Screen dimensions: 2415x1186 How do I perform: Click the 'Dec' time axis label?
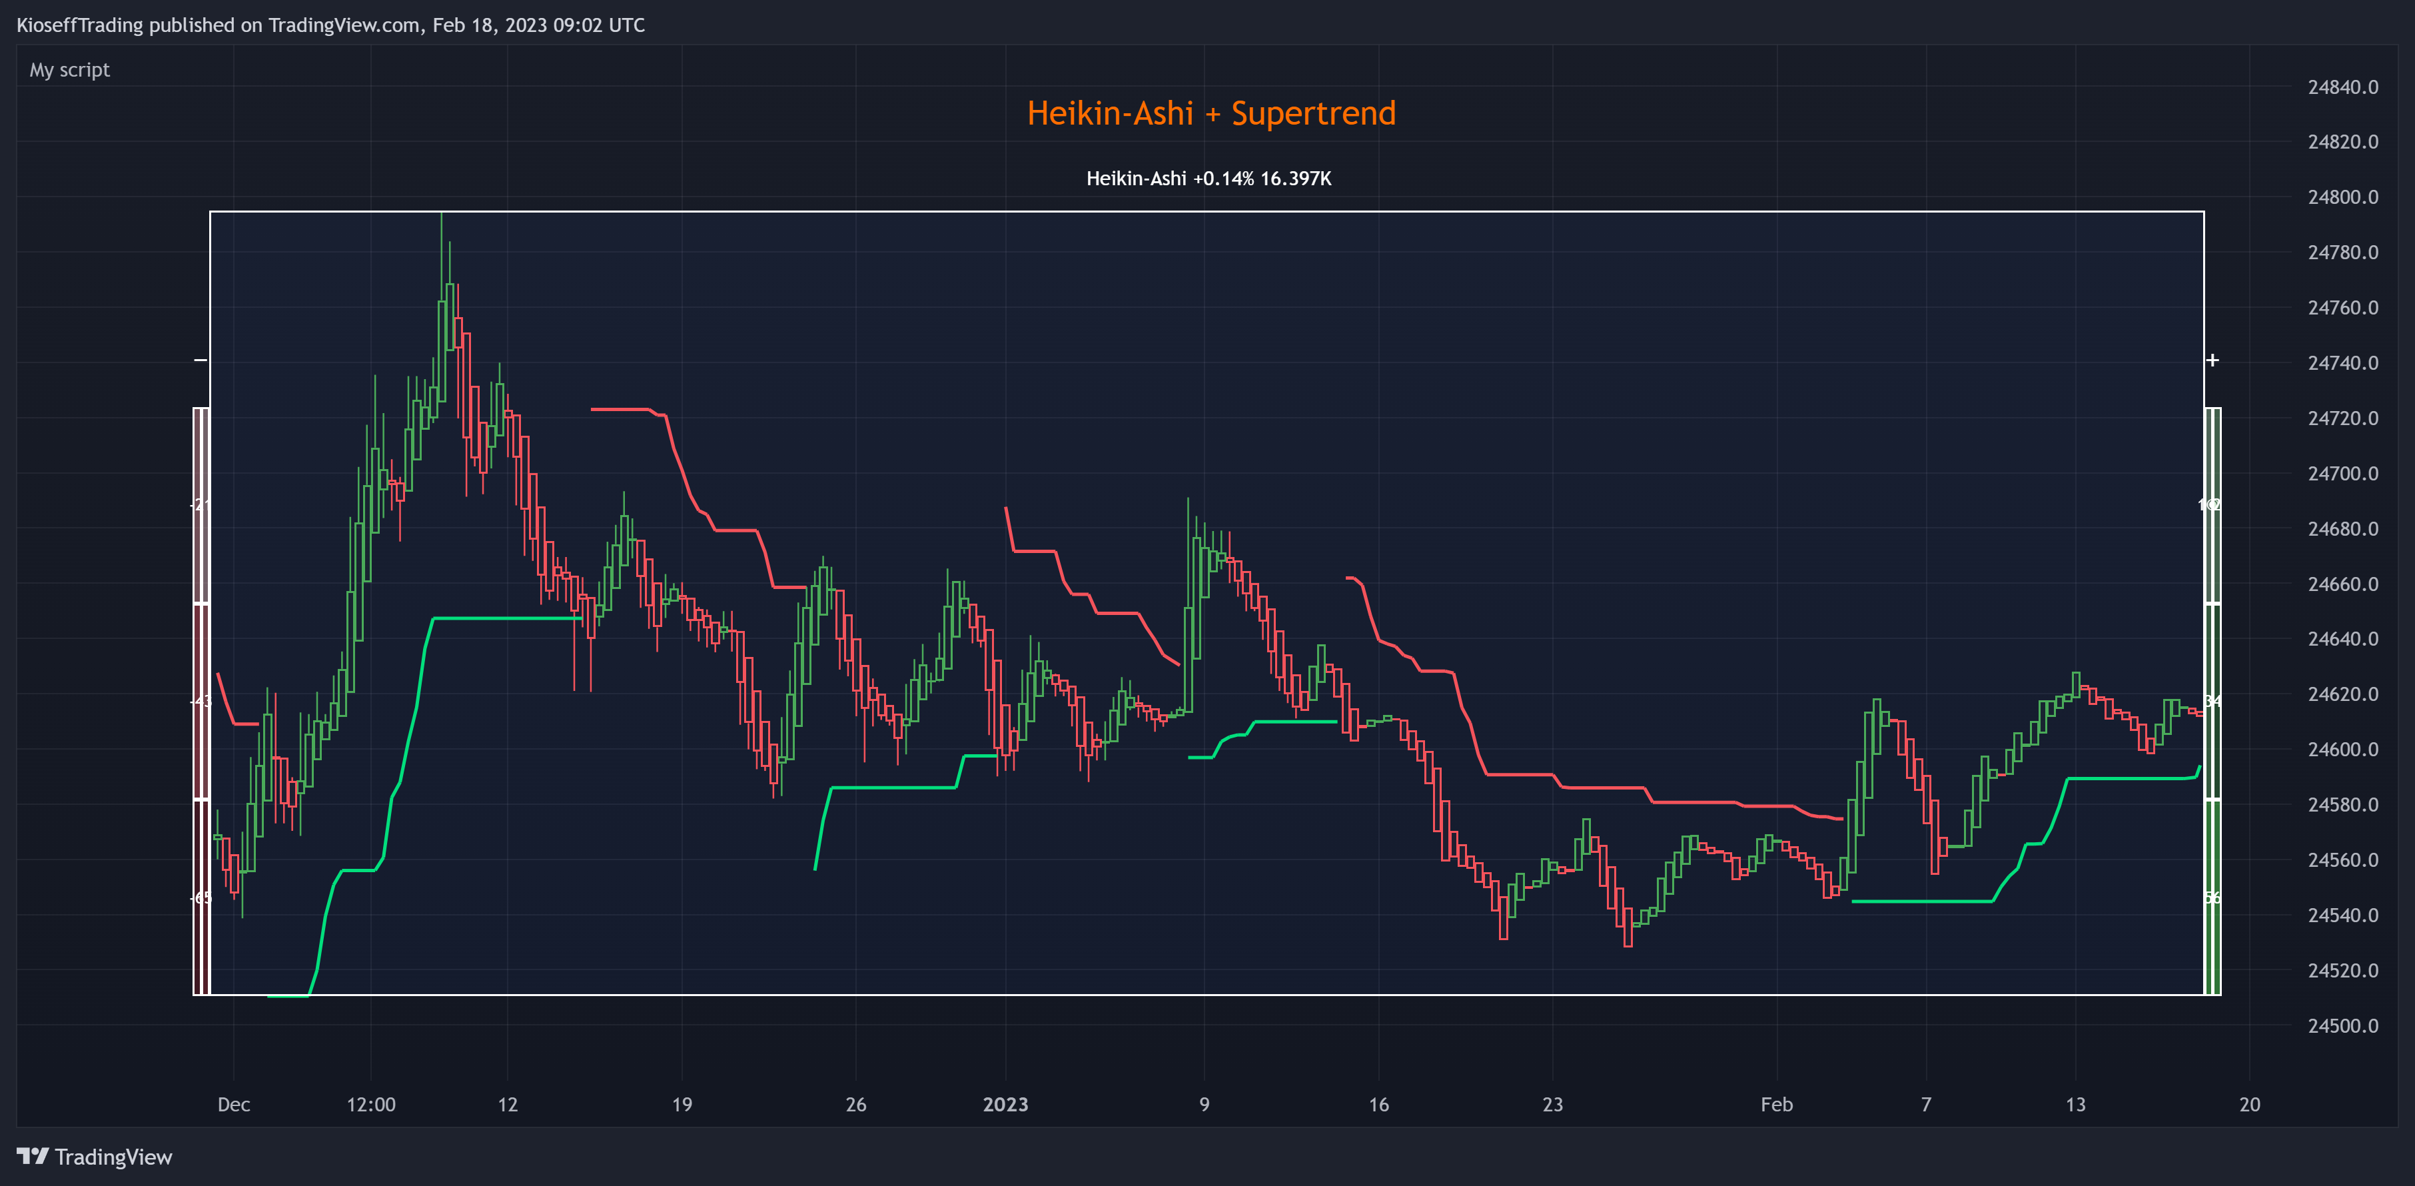tap(233, 1105)
